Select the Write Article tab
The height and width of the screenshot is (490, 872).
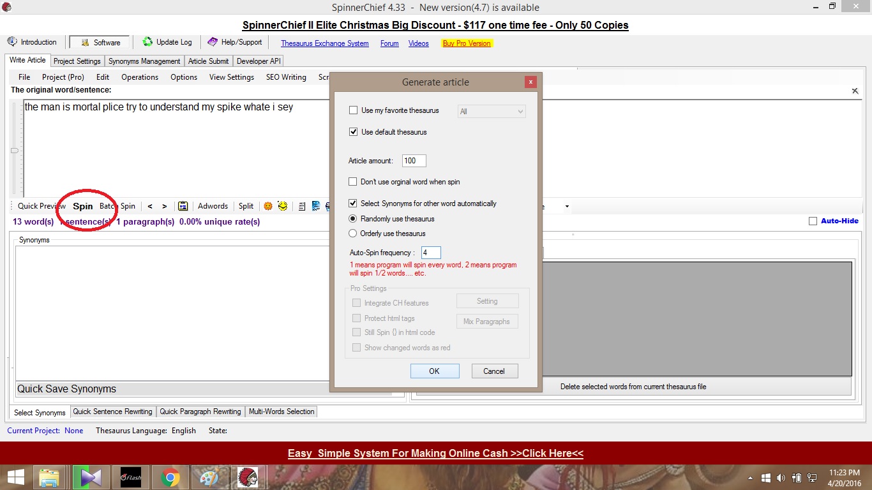pyautogui.click(x=27, y=60)
